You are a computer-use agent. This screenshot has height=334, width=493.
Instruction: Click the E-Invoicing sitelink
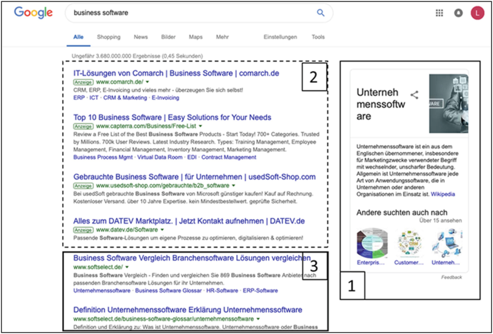pyautogui.click(x=165, y=98)
